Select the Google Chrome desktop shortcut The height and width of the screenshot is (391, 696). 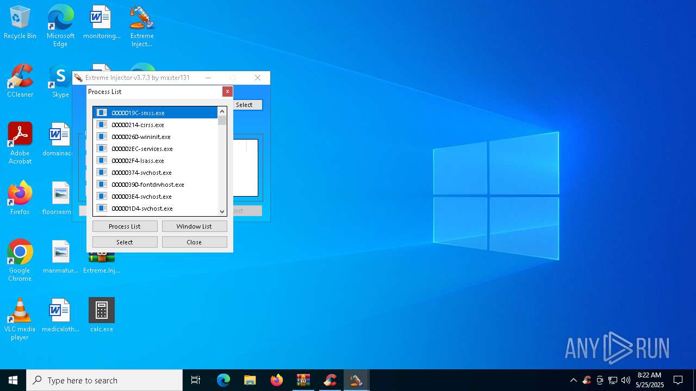pos(20,260)
